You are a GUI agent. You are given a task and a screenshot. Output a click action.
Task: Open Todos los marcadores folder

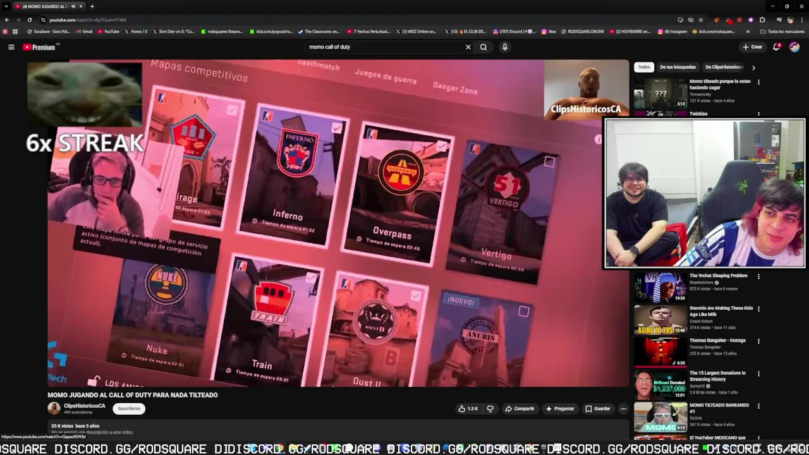coord(782,32)
